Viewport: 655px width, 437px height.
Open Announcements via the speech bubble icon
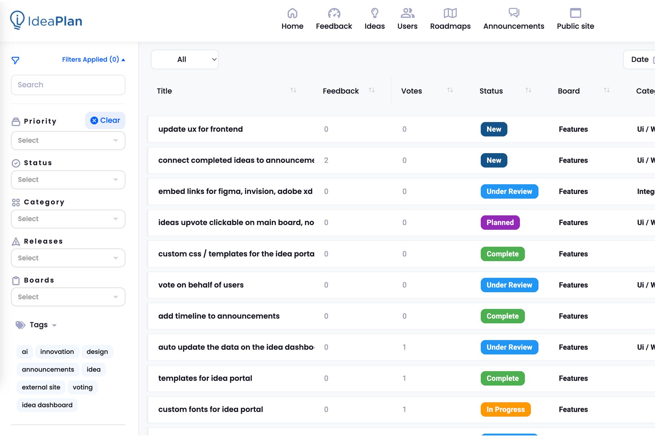pyautogui.click(x=513, y=14)
